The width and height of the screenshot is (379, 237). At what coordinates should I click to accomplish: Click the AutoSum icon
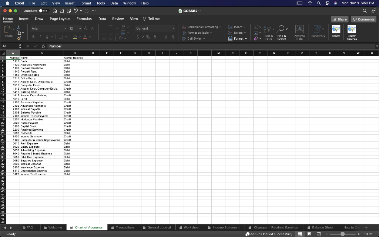pyautogui.click(x=255, y=27)
